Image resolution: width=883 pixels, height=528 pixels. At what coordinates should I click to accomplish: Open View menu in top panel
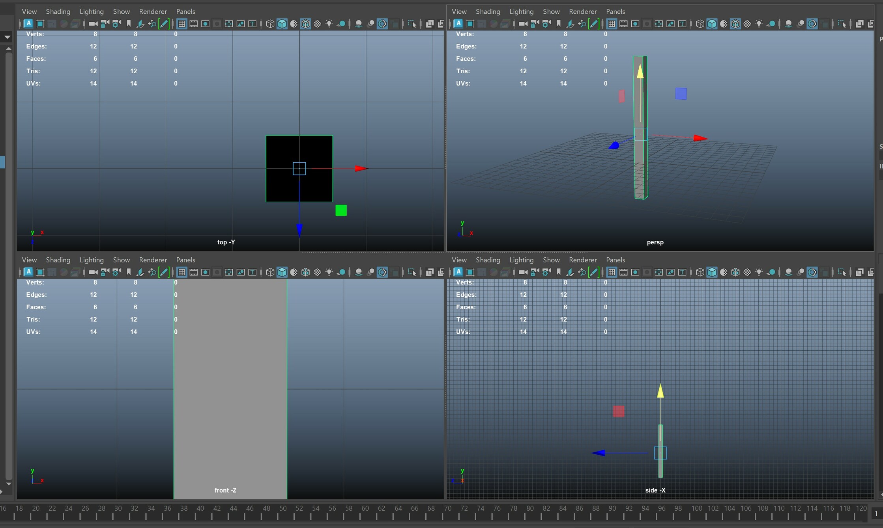pyautogui.click(x=29, y=11)
